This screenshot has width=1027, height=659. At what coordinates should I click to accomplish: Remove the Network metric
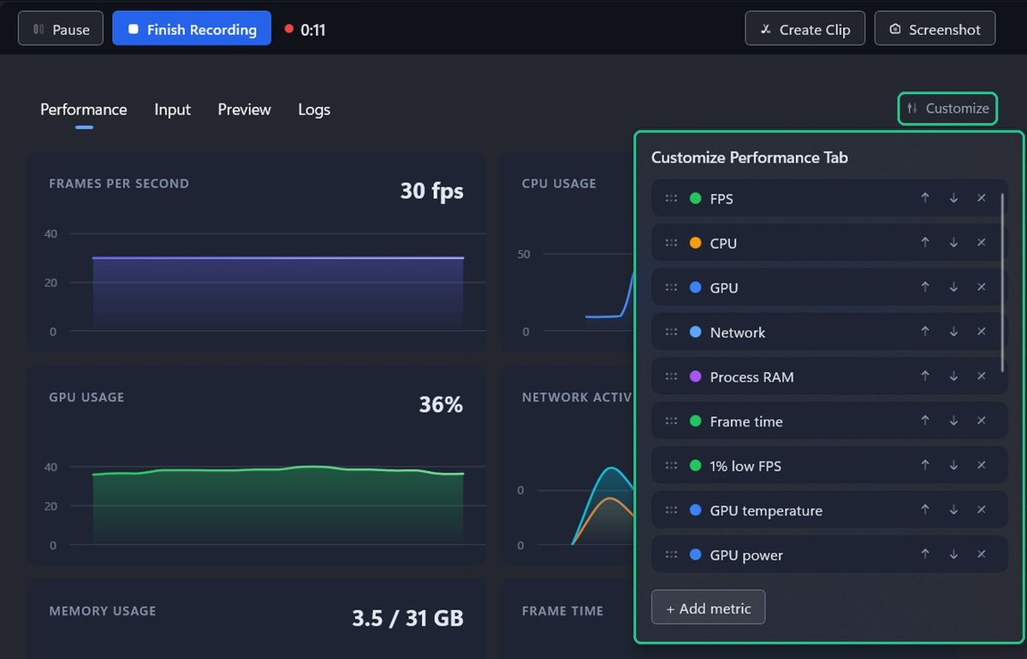click(982, 332)
